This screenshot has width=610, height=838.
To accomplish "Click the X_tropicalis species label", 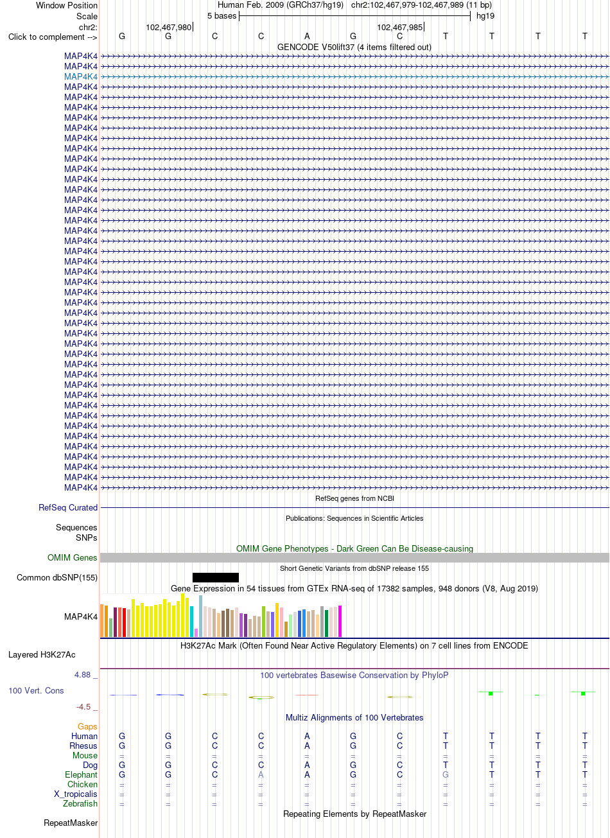I will point(76,794).
